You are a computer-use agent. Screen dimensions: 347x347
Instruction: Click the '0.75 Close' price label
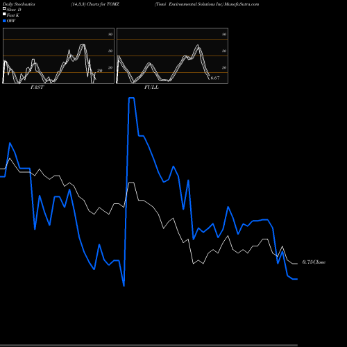(x=314, y=262)
